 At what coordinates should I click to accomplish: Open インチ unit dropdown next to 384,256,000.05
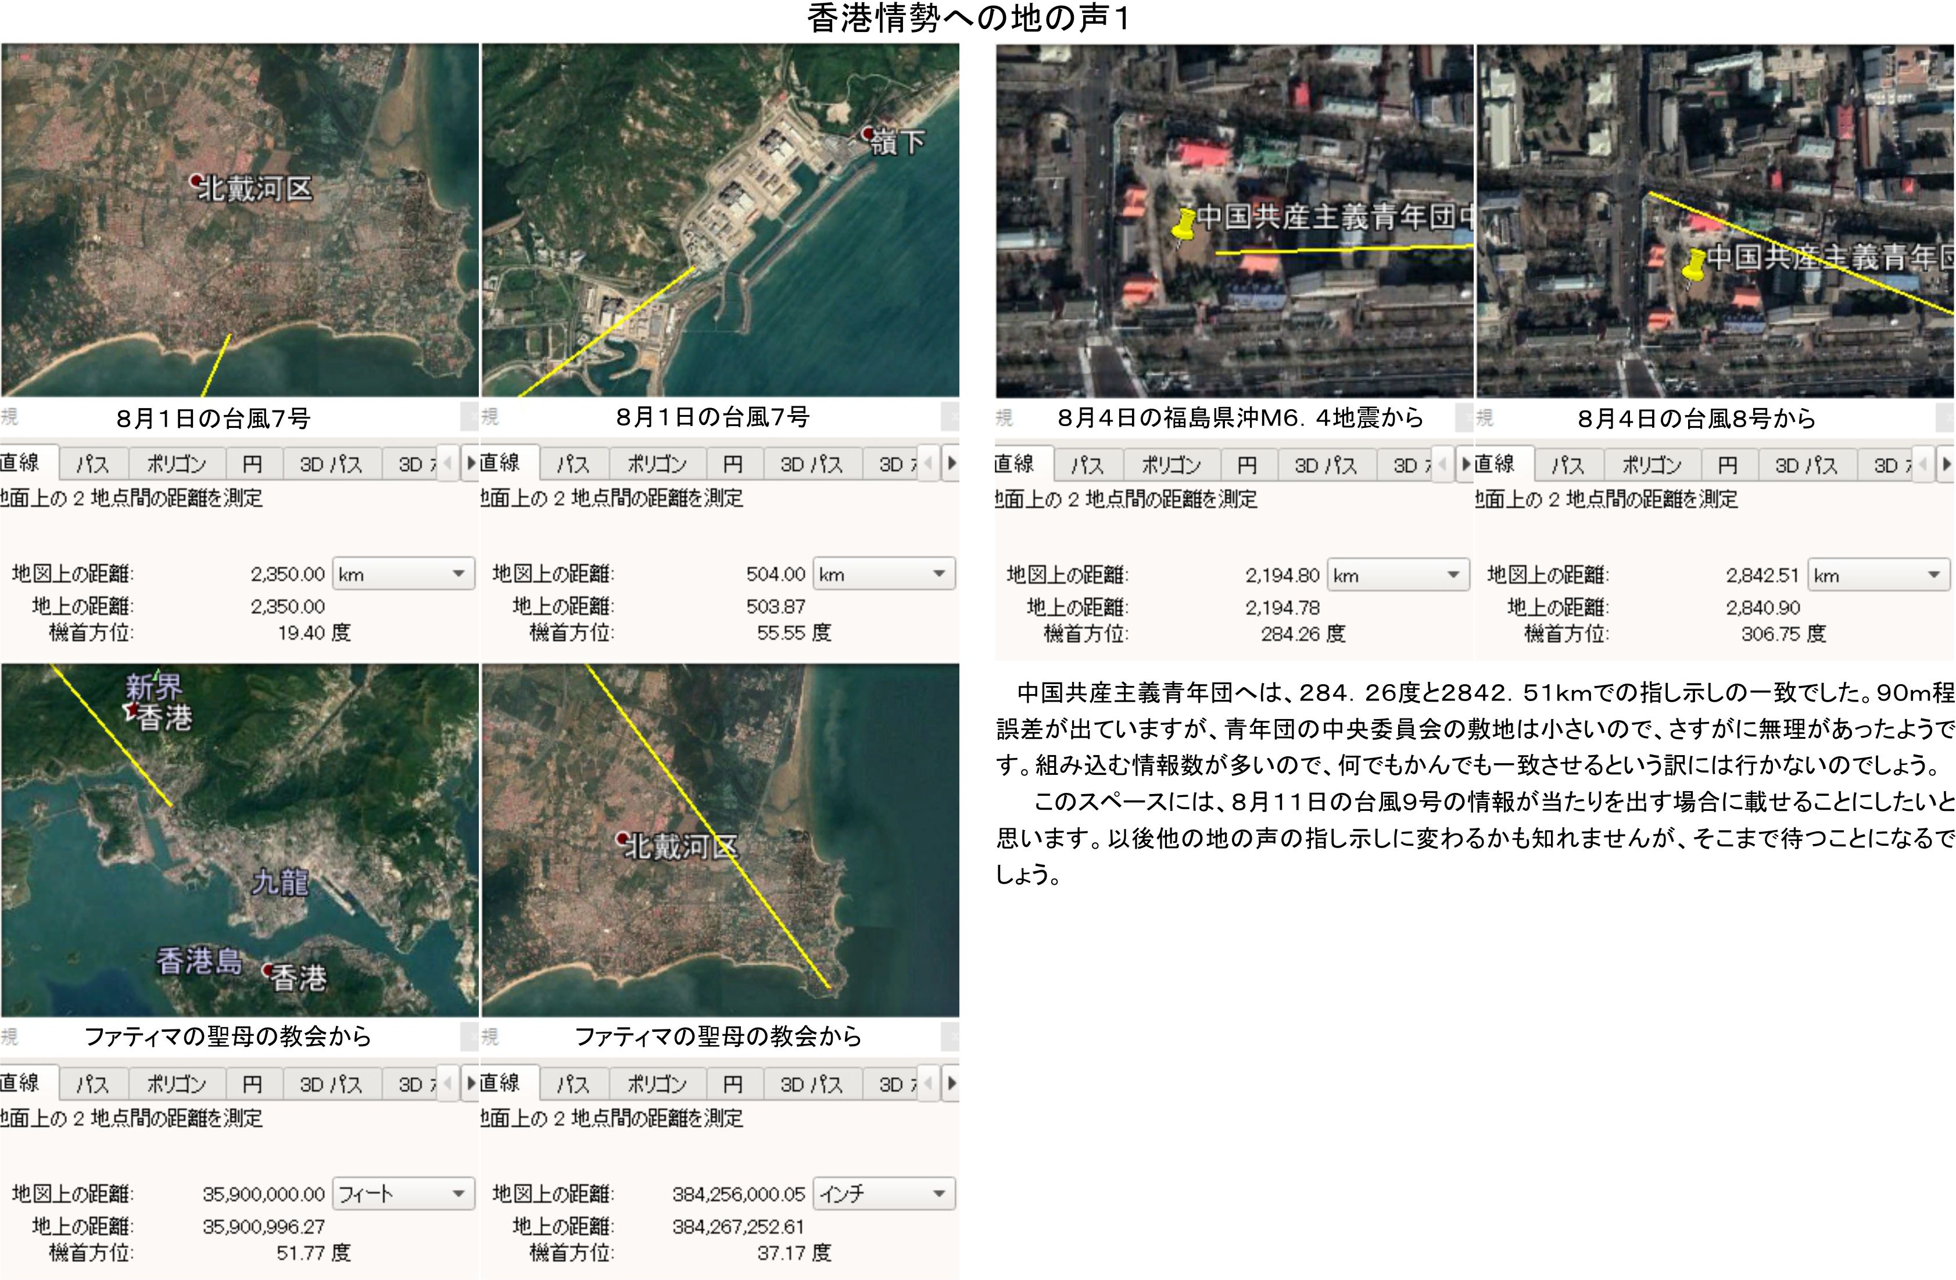coord(884,1194)
